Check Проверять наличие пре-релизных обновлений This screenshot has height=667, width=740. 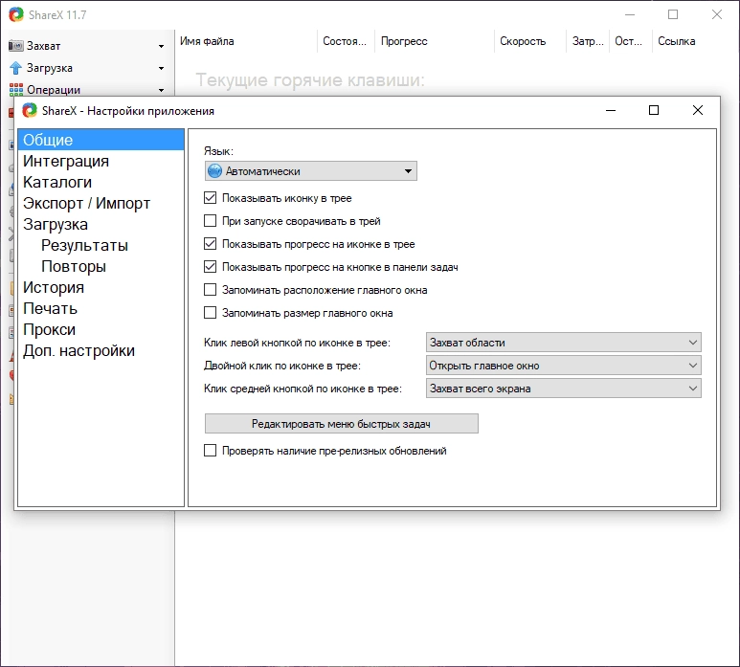[x=210, y=451]
